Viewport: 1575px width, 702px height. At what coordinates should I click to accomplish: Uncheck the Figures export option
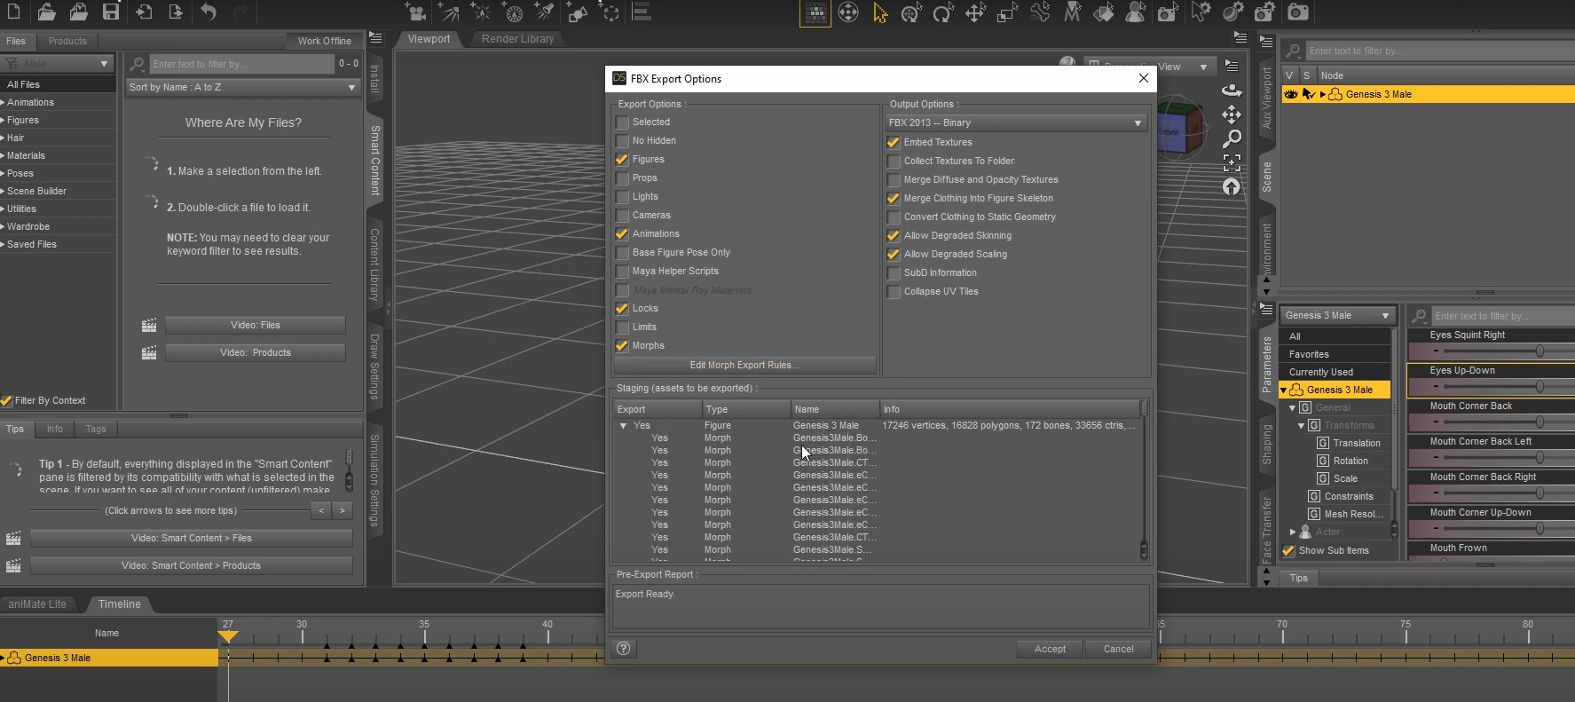pos(622,160)
